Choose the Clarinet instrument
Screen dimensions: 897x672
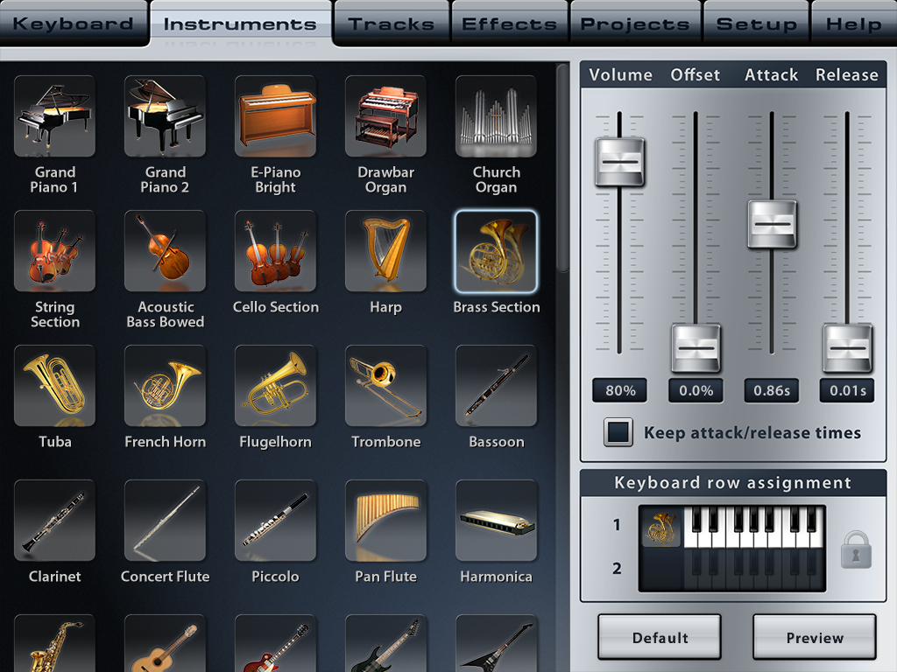54,521
